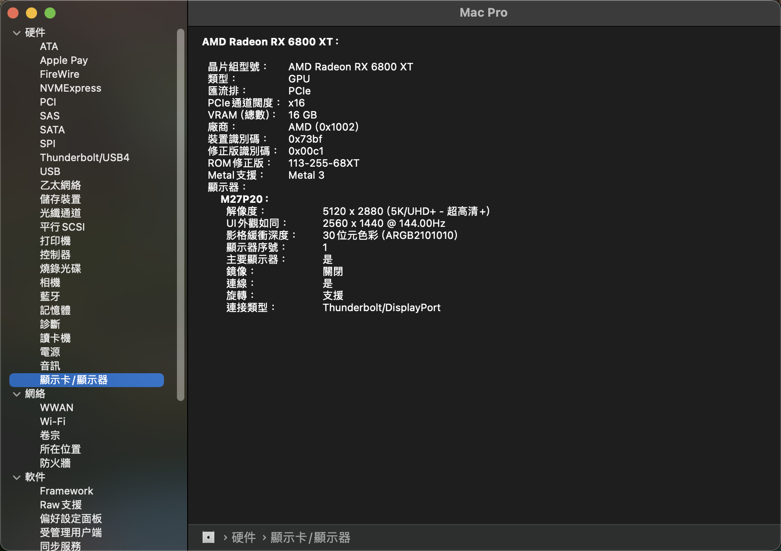Image resolution: width=781 pixels, height=551 pixels.
Task: Open Wi-Fi network info
Action: (x=53, y=422)
